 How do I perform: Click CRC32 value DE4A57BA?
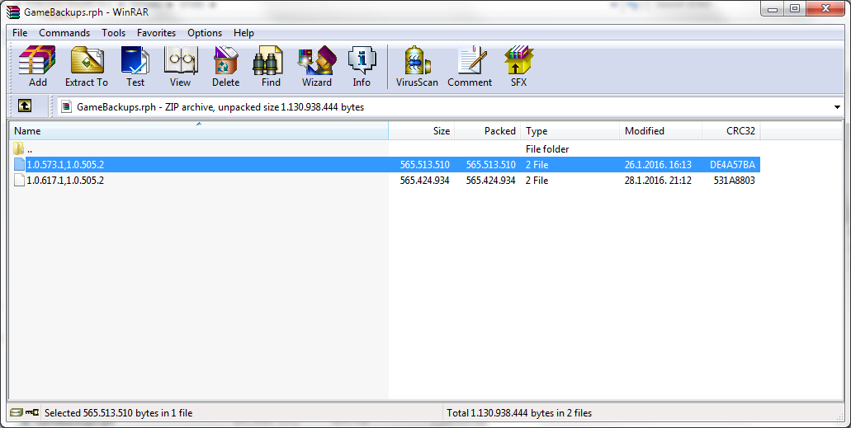732,164
